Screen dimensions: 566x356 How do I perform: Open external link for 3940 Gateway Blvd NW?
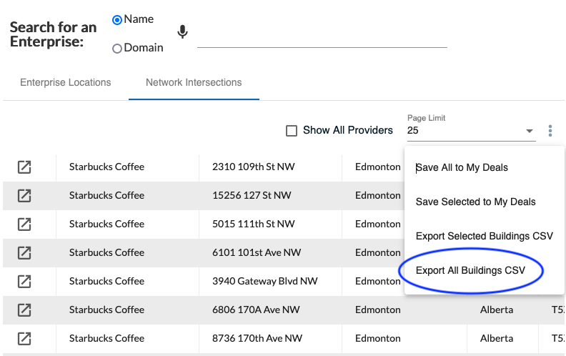[24, 281]
